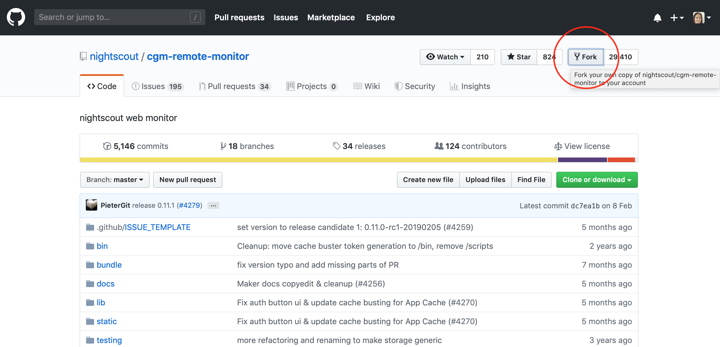This screenshot has height=347, width=720.
Task: Open the Watch dropdown
Action: (445, 57)
